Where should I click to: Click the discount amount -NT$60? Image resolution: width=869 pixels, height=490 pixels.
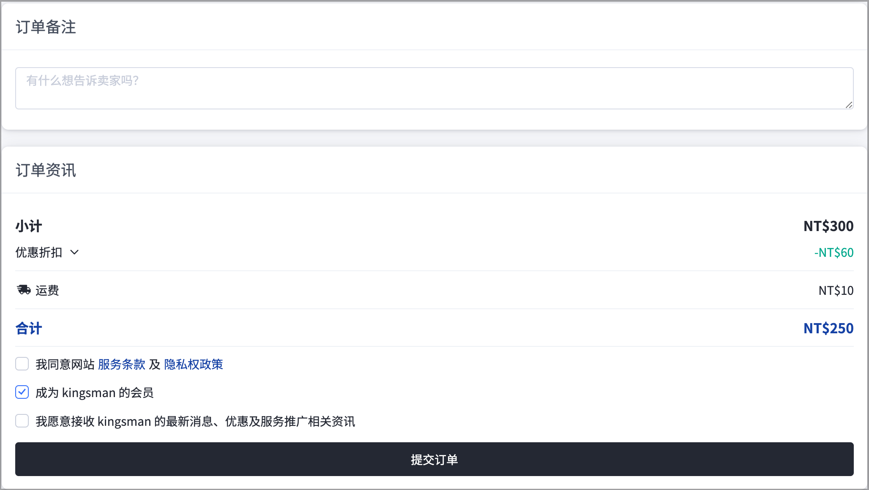[x=833, y=253]
